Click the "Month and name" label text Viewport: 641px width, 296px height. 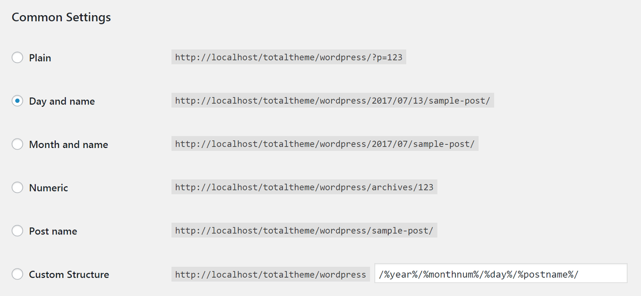[69, 144]
